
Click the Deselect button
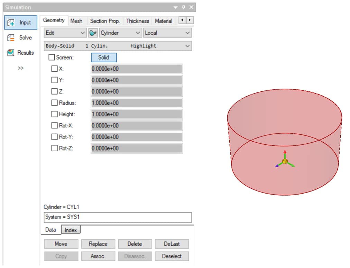pyautogui.click(x=172, y=256)
